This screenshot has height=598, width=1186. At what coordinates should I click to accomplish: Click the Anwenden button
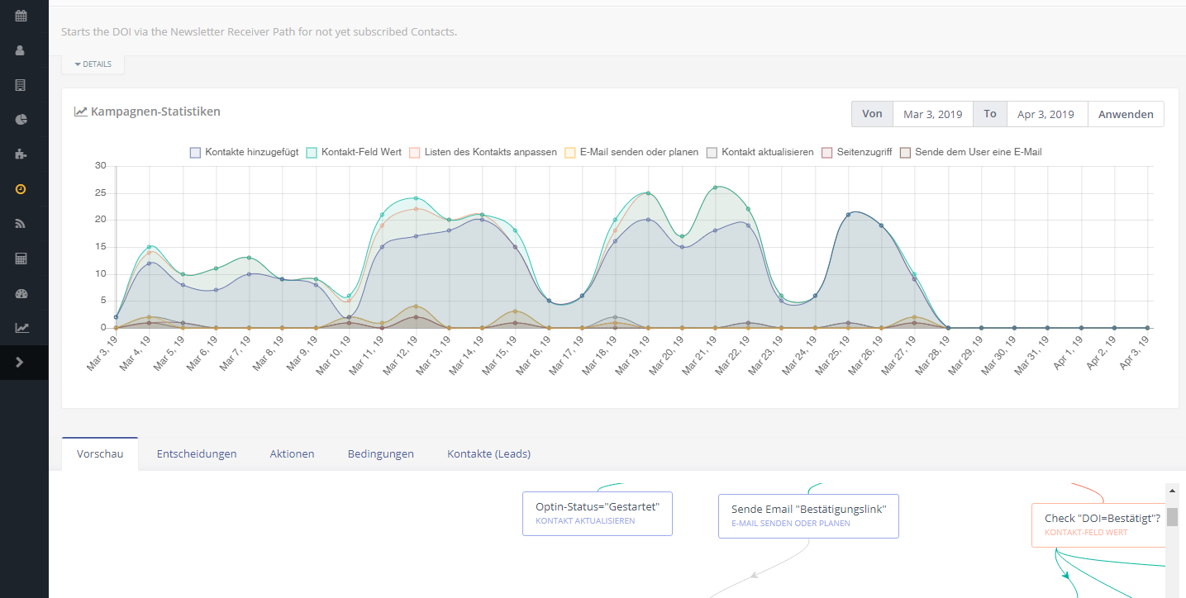click(x=1126, y=114)
